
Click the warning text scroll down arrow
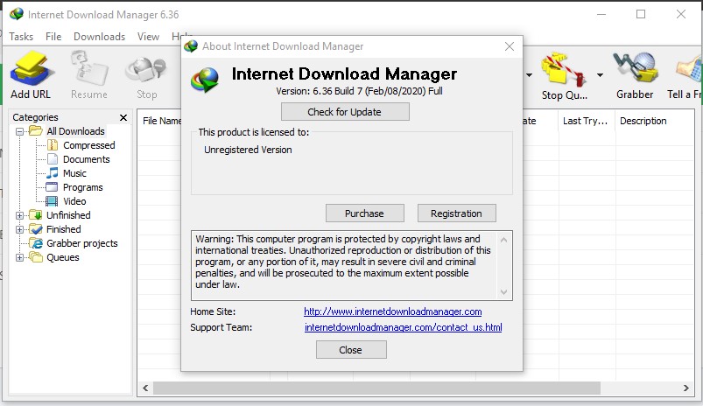[503, 292]
